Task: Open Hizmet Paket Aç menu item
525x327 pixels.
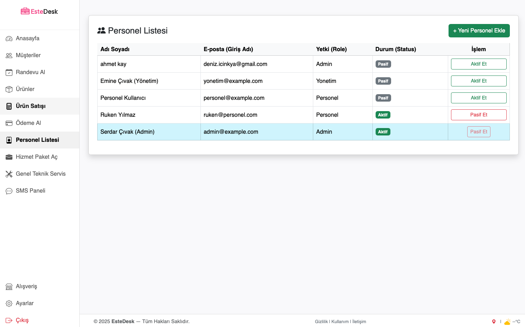Action: (36, 157)
